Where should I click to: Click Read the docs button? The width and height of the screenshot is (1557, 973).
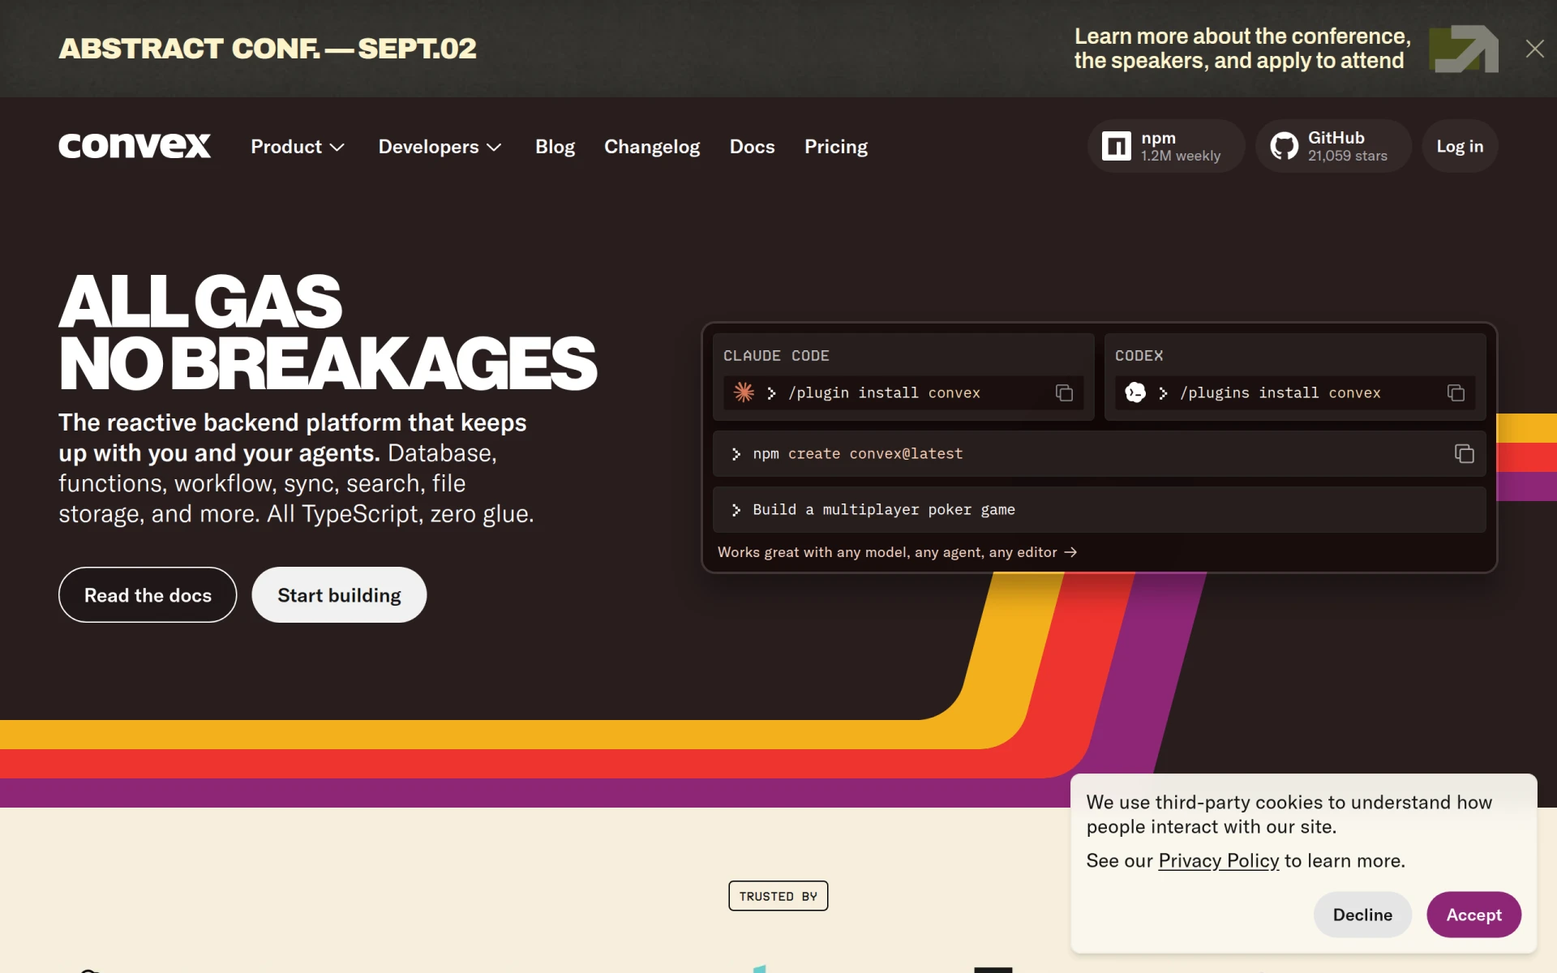pos(148,594)
